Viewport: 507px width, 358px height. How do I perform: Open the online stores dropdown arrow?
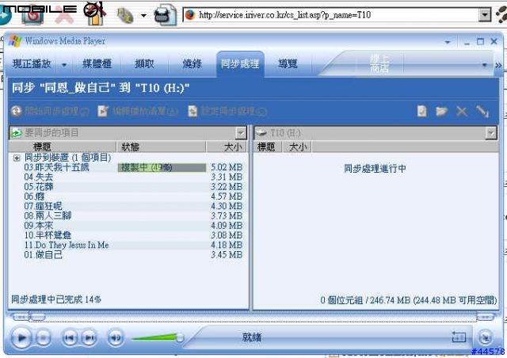pyautogui.click(x=484, y=65)
